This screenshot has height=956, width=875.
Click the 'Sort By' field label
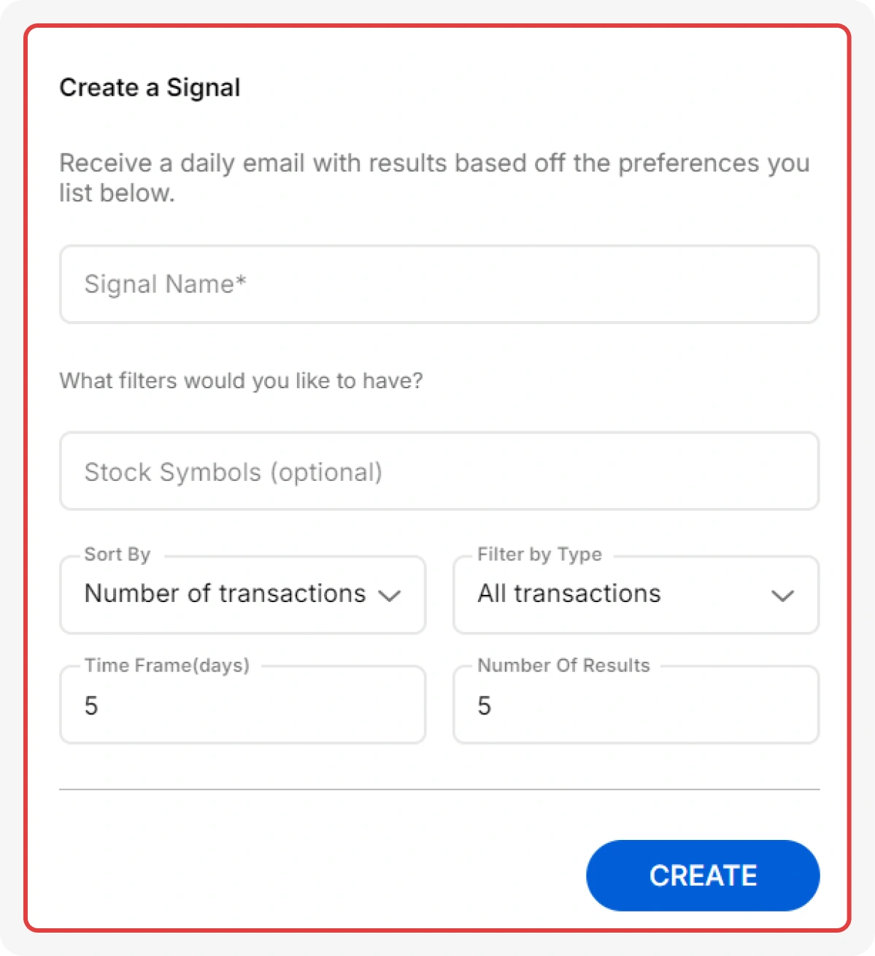[117, 555]
